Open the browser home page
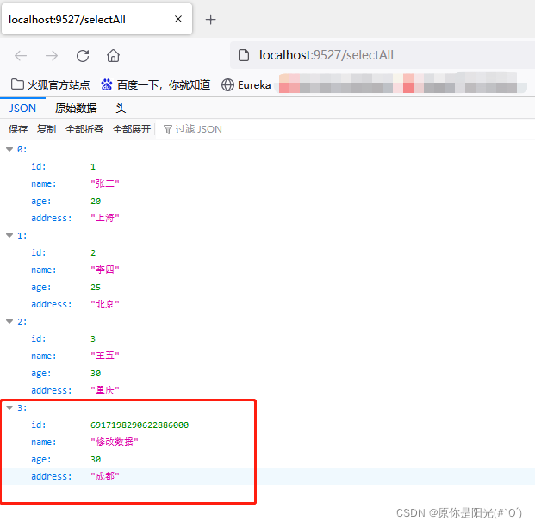Image resolution: width=535 pixels, height=527 pixels. tap(113, 56)
